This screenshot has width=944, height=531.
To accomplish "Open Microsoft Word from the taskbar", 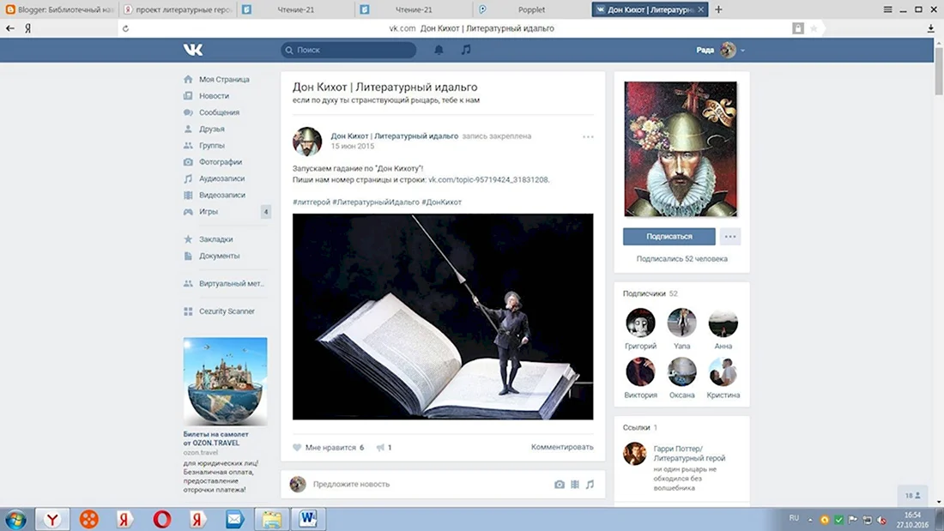I will pos(308,519).
